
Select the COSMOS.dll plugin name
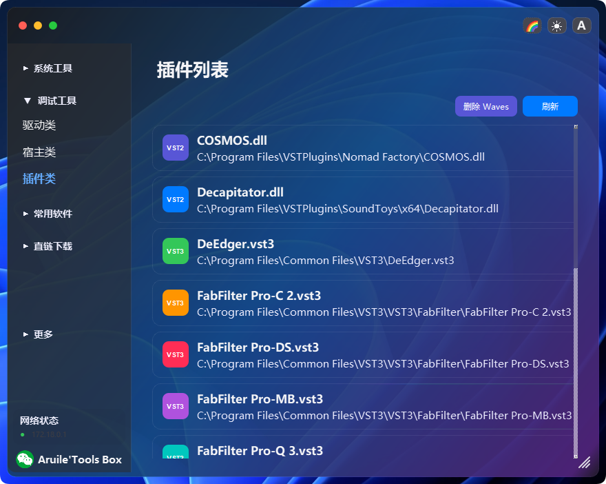pos(232,141)
